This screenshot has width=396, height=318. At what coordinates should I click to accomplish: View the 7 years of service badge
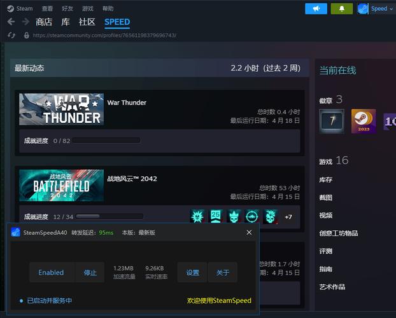pyautogui.click(x=332, y=121)
